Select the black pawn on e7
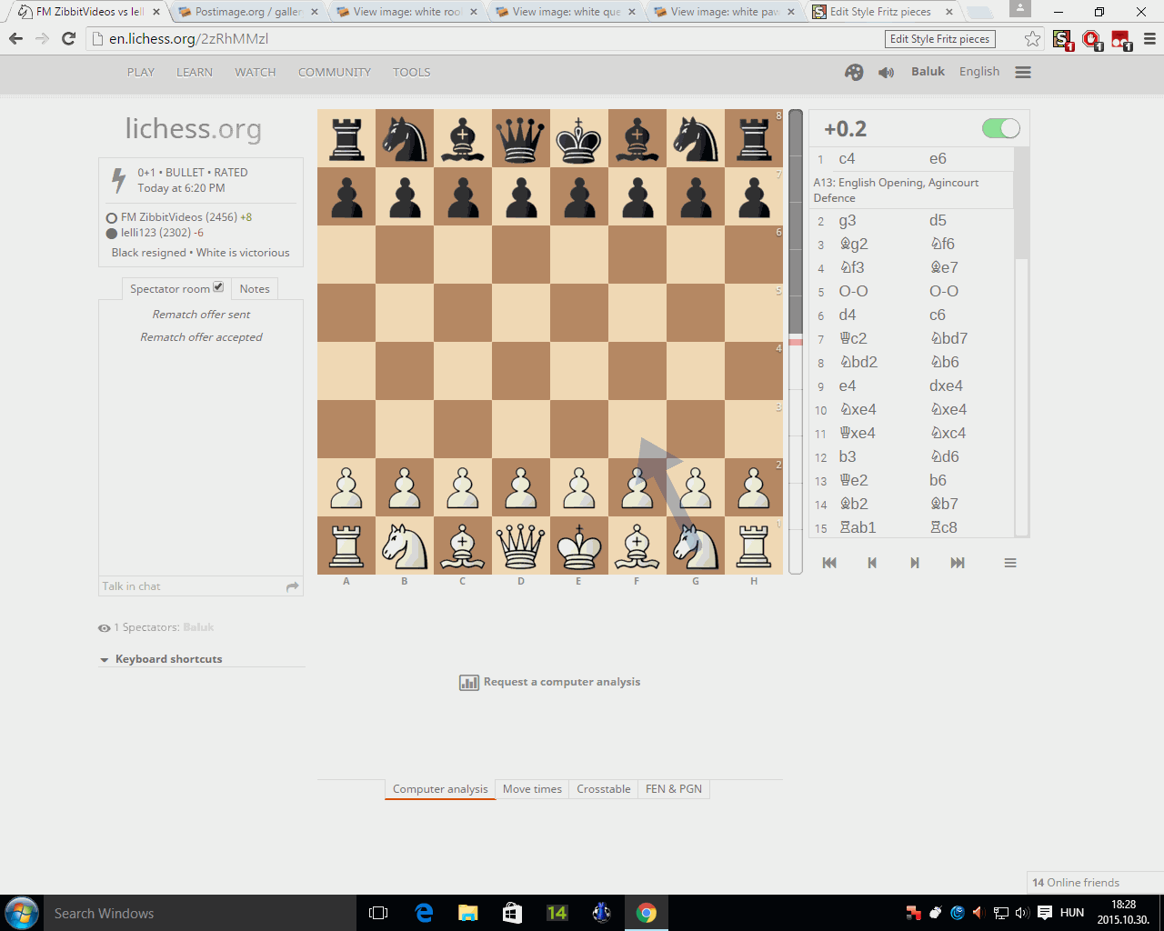Screen dimensions: 1164x931 click(579, 197)
